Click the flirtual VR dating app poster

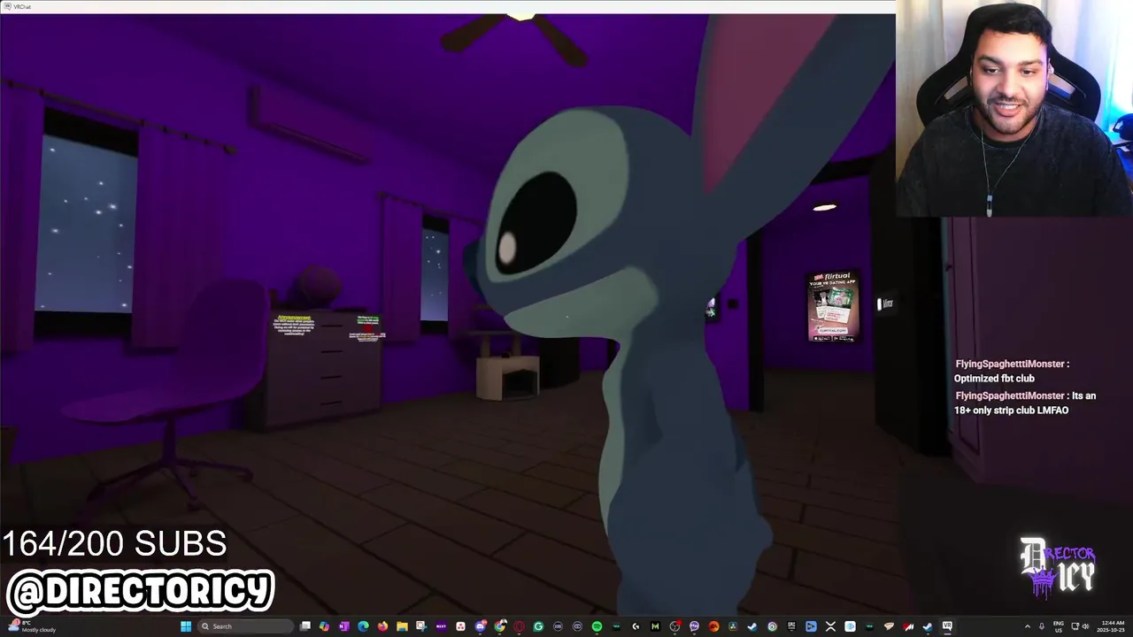833,305
